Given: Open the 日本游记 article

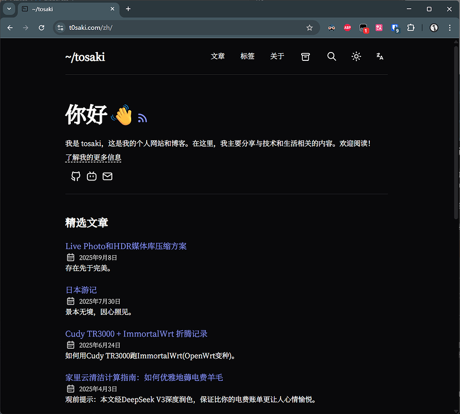Looking at the screenshot, I should pyautogui.click(x=81, y=290).
